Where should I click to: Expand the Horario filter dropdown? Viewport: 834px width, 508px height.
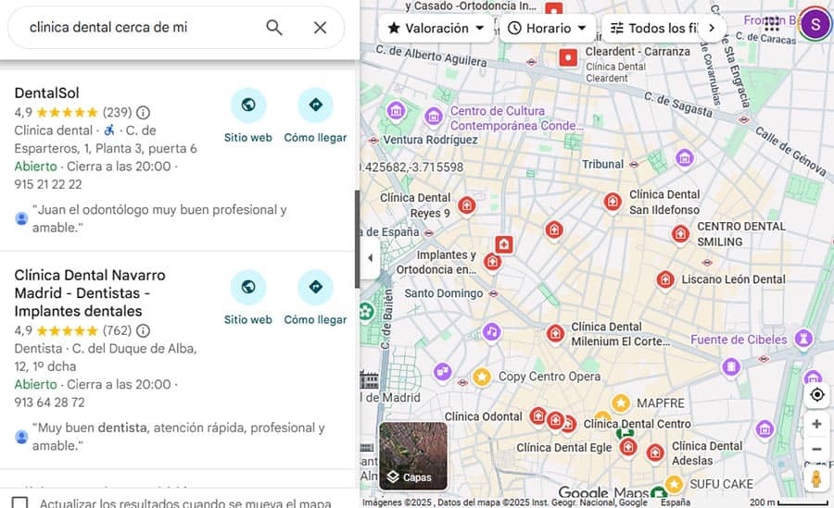[548, 28]
